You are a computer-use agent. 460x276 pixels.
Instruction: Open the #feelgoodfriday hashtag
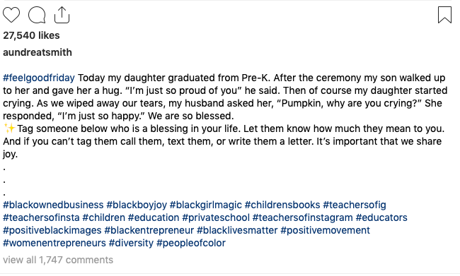[39, 78]
